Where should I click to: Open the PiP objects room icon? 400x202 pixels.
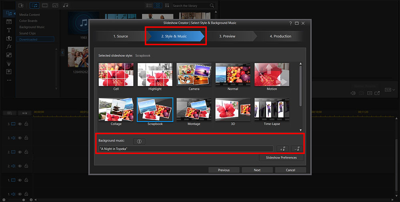point(9,55)
